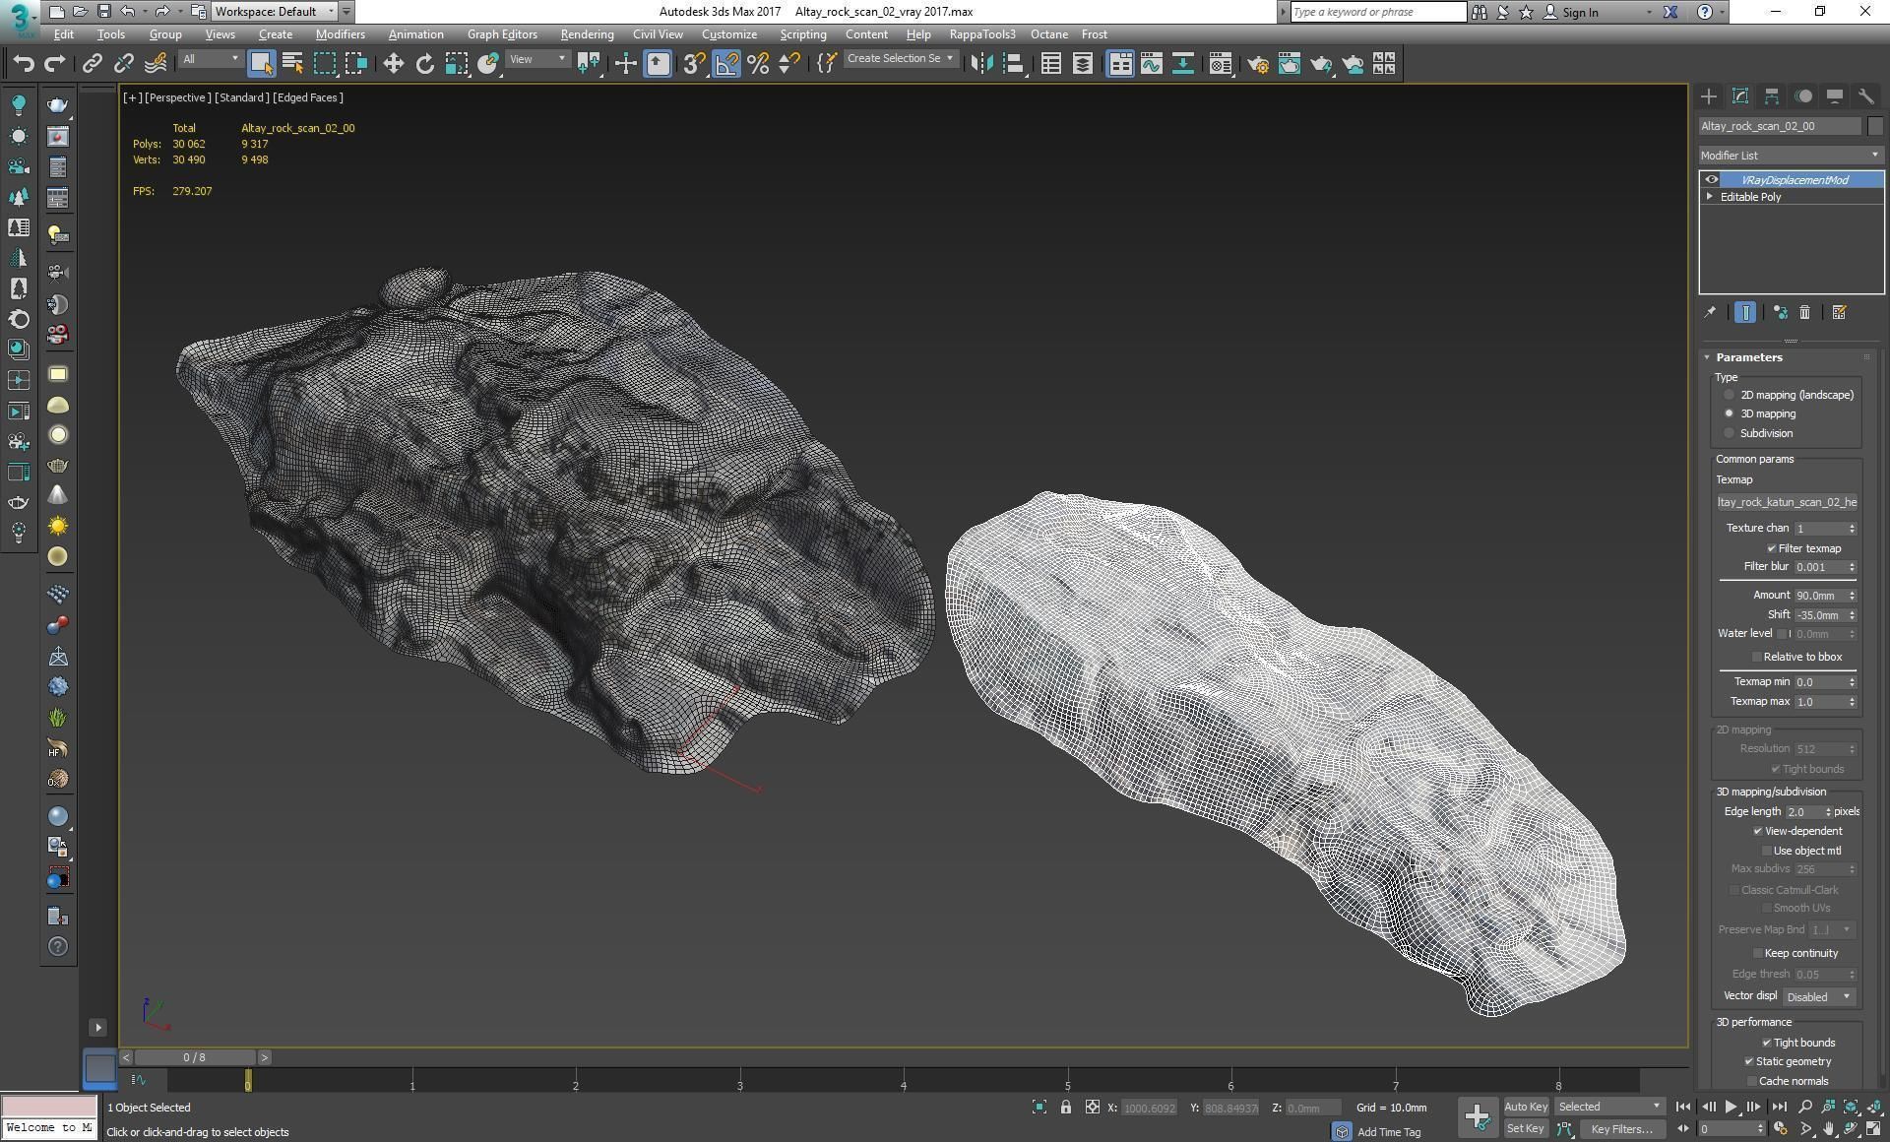Click the time slider 0 / 8 handle
This screenshot has height=1142, width=1890.
[194, 1057]
